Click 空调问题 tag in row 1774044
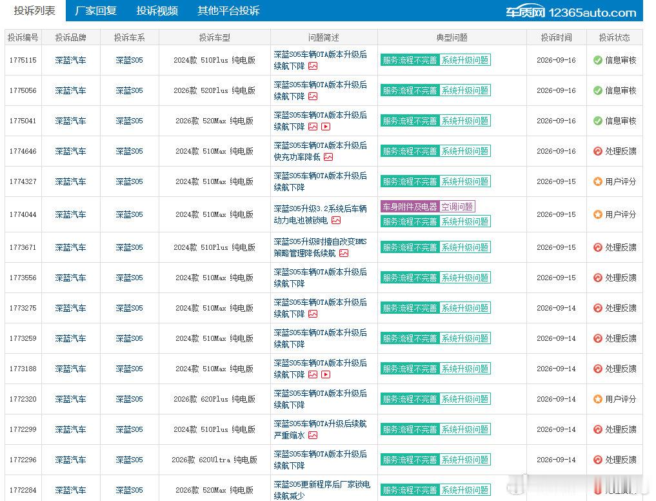Screen dimensions: 656x501 click(457, 207)
